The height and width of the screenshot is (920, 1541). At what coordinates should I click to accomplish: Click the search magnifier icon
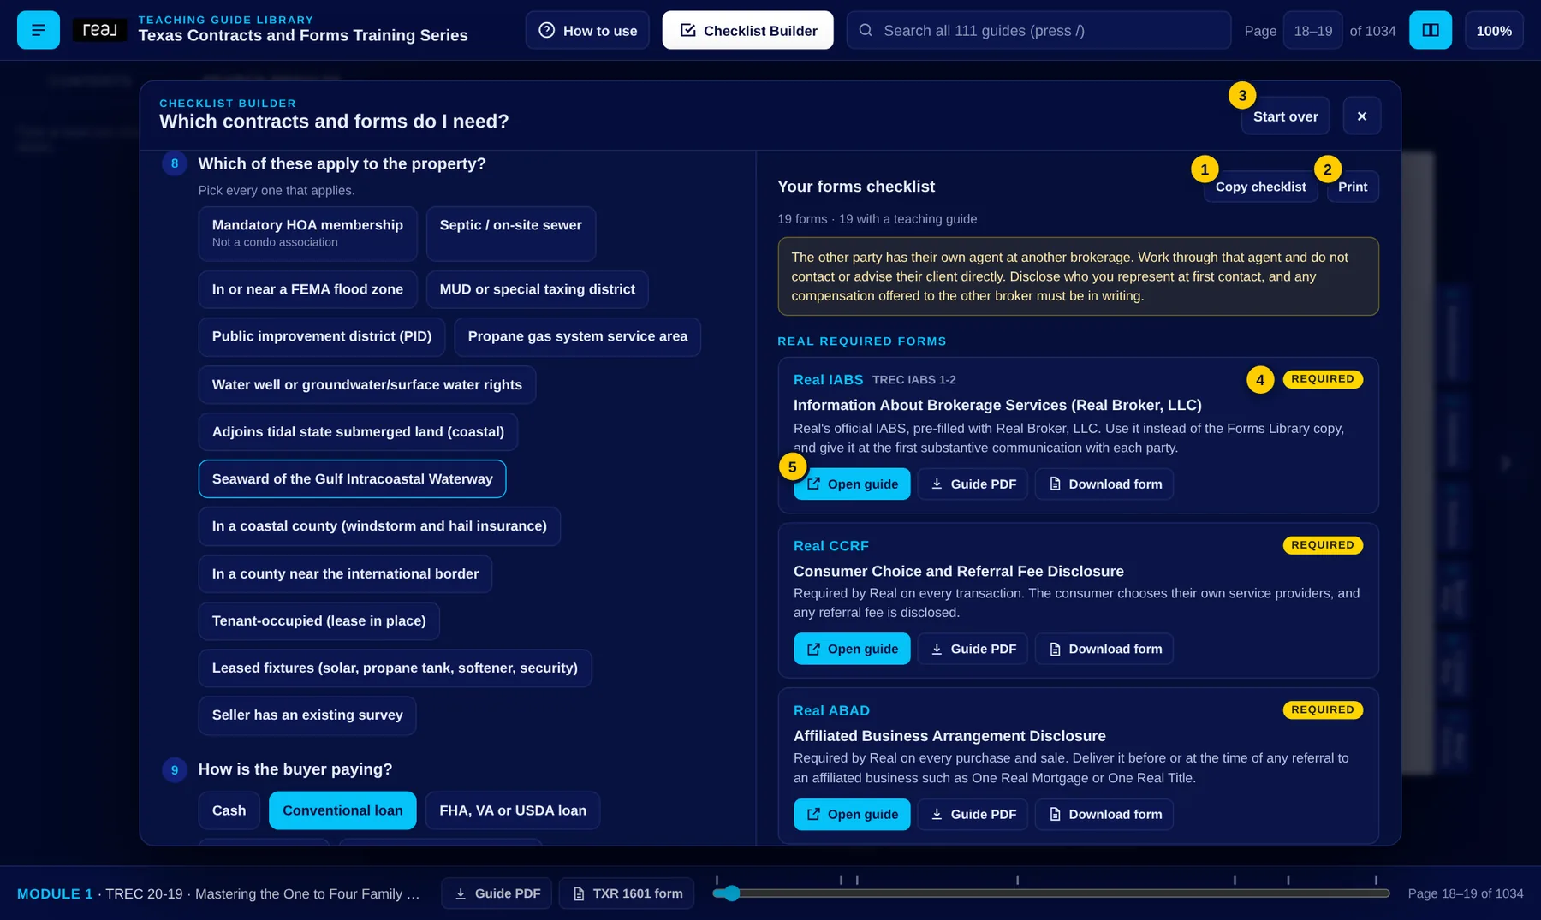click(866, 30)
